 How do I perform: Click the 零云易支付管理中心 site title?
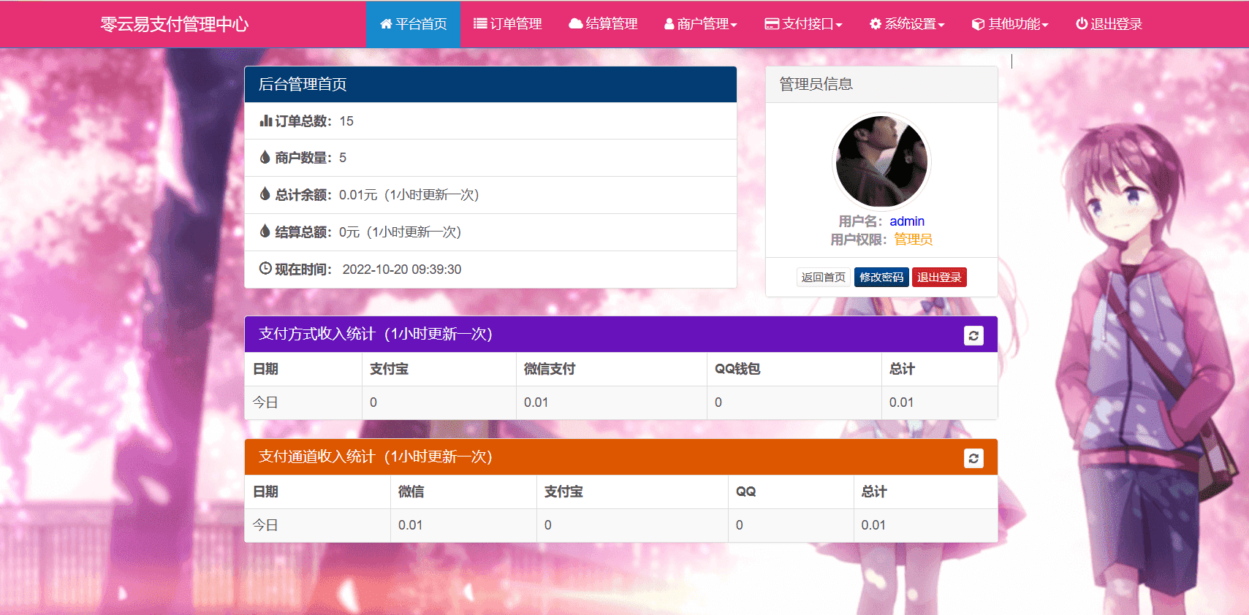(175, 24)
